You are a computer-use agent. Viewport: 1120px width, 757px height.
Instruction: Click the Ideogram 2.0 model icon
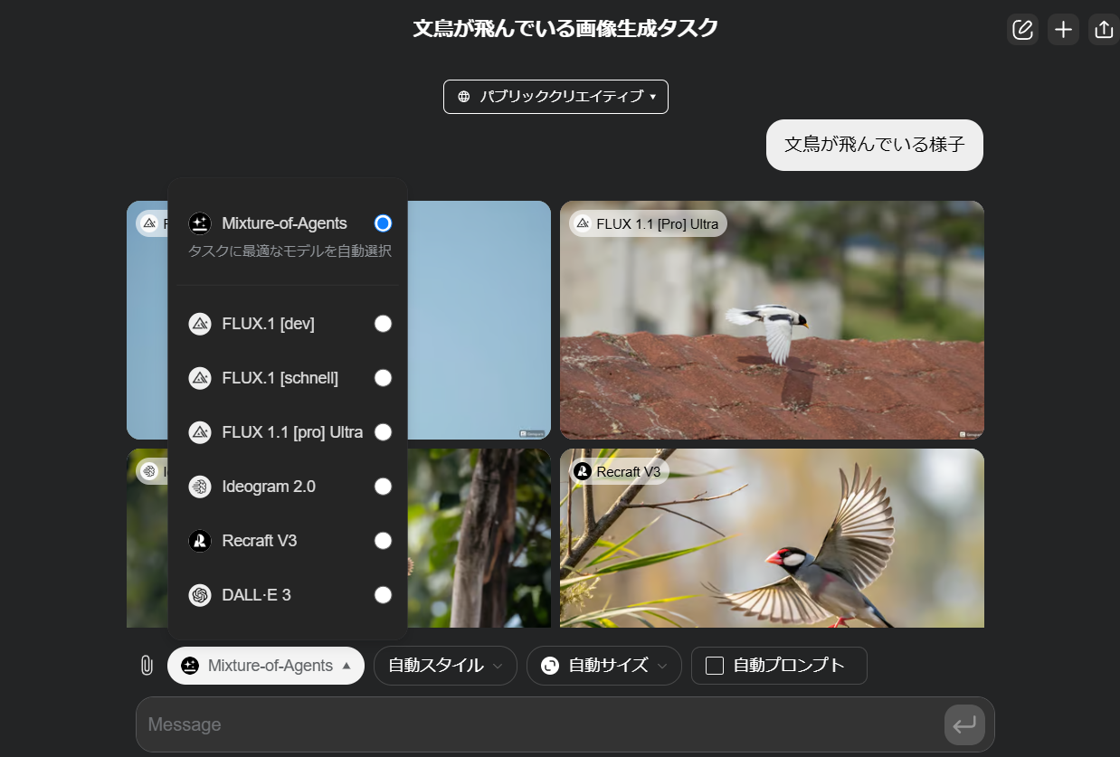pos(200,487)
